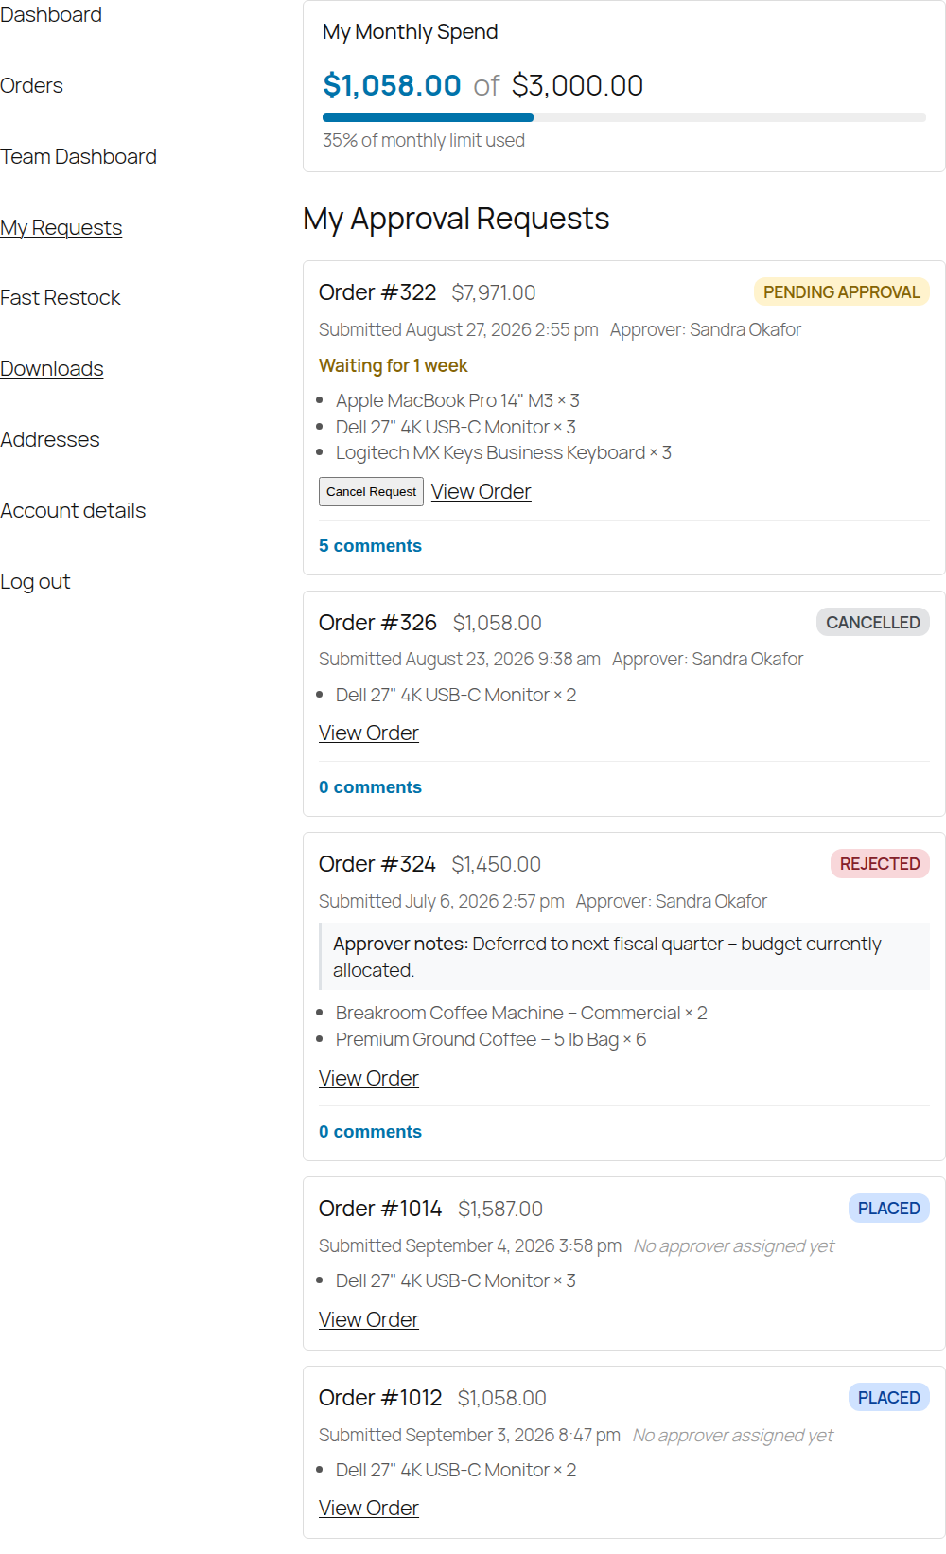Click 'Dell 27" 4K USB-C Monitor × 3' in Order #1014
The height and width of the screenshot is (1554, 946).
pos(456,1280)
